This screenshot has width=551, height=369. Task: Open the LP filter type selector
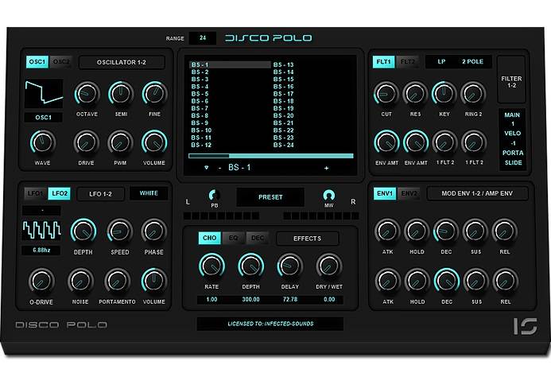[443, 61]
